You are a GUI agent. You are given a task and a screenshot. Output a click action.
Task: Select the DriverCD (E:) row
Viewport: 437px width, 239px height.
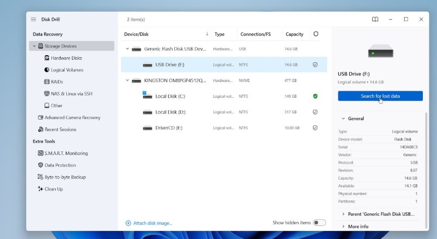[224, 128]
